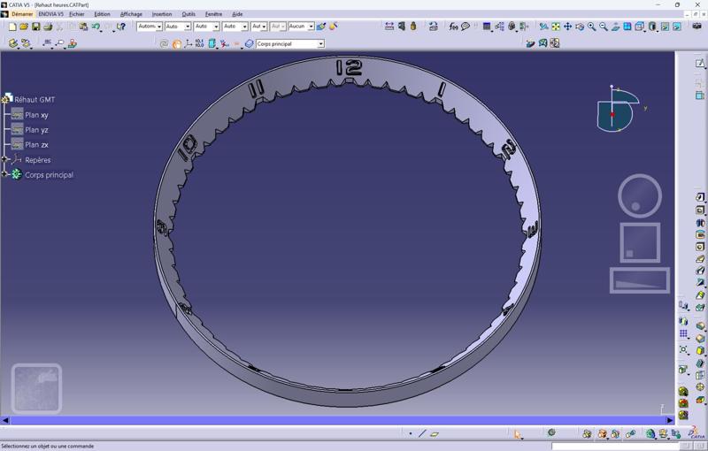Open the Fichier menu

pos(77,14)
